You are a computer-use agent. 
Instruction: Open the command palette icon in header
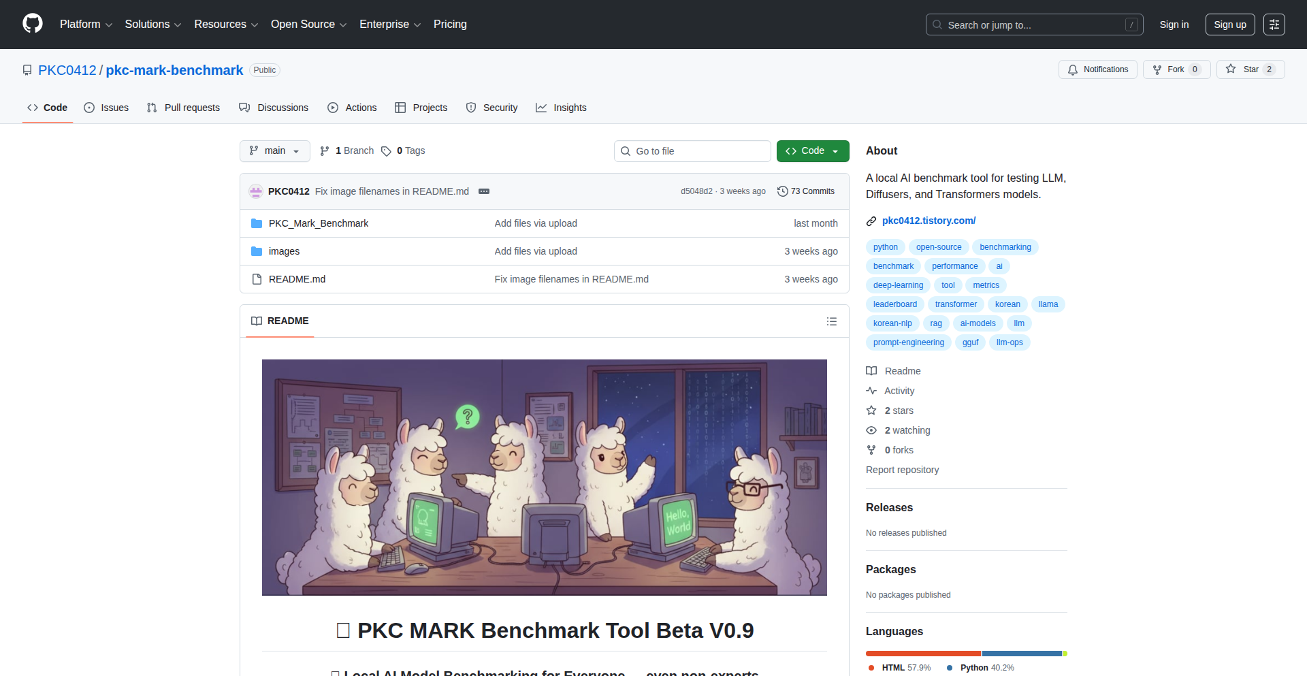pyautogui.click(x=1274, y=25)
